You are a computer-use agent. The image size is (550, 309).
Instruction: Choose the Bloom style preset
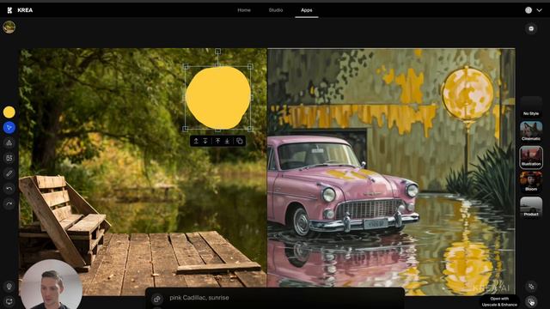click(531, 181)
